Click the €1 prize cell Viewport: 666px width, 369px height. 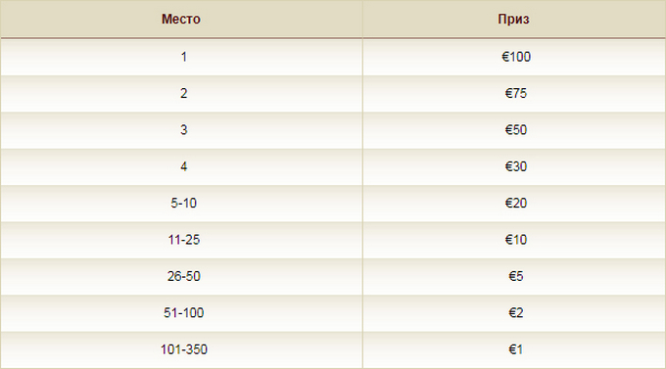[x=515, y=349]
